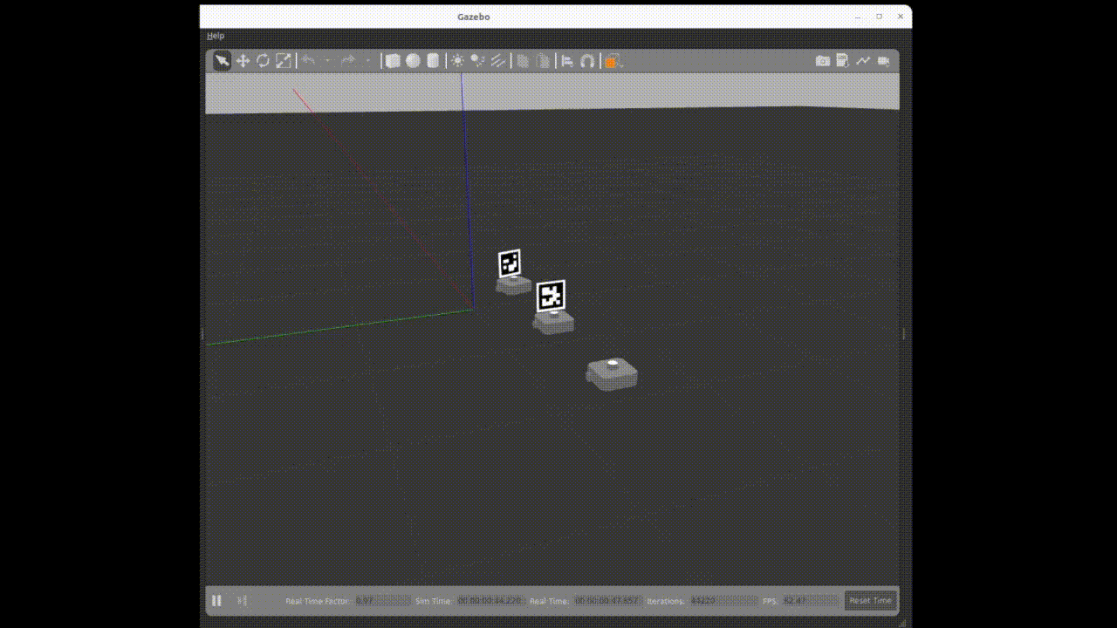The height and width of the screenshot is (628, 1117).
Task: Step the simulation forward
Action: [243, 600]
